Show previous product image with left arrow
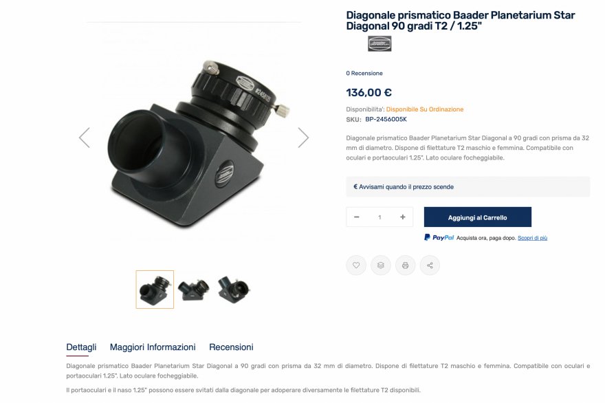This screenshot has width=605, height=403. 85,138
